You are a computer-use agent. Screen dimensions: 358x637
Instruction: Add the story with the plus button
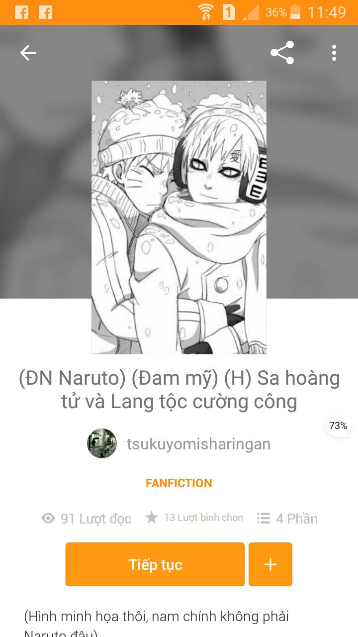coord(270,564)
